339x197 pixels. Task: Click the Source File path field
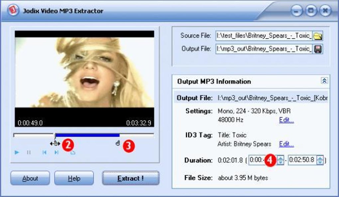click(x=264, y=36)
